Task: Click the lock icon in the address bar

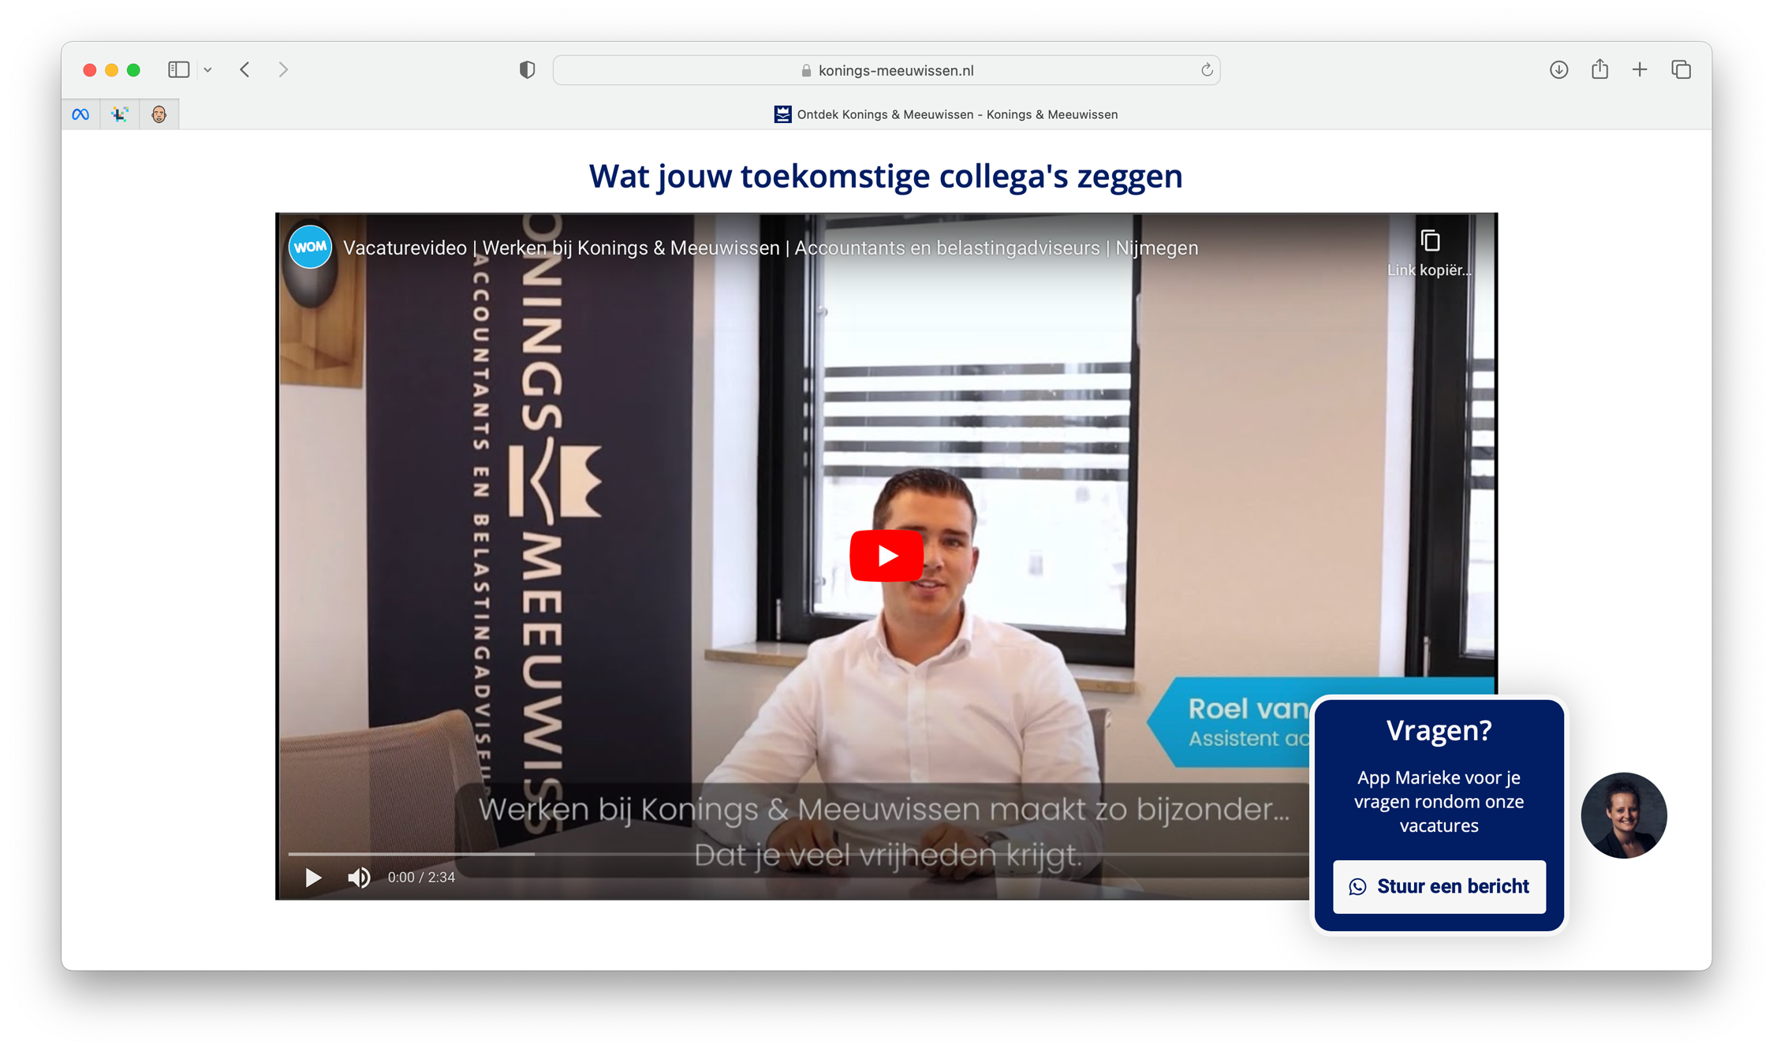Action: (x=806, y=70)
